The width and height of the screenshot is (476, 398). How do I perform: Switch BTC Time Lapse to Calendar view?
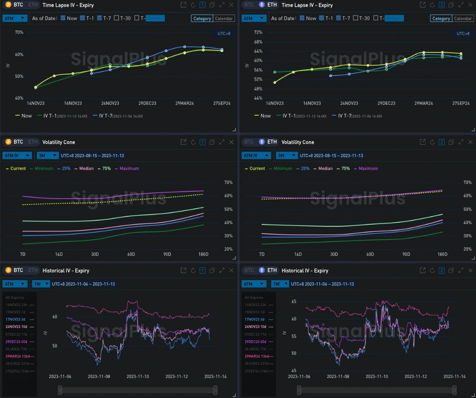tap(224, 19)
